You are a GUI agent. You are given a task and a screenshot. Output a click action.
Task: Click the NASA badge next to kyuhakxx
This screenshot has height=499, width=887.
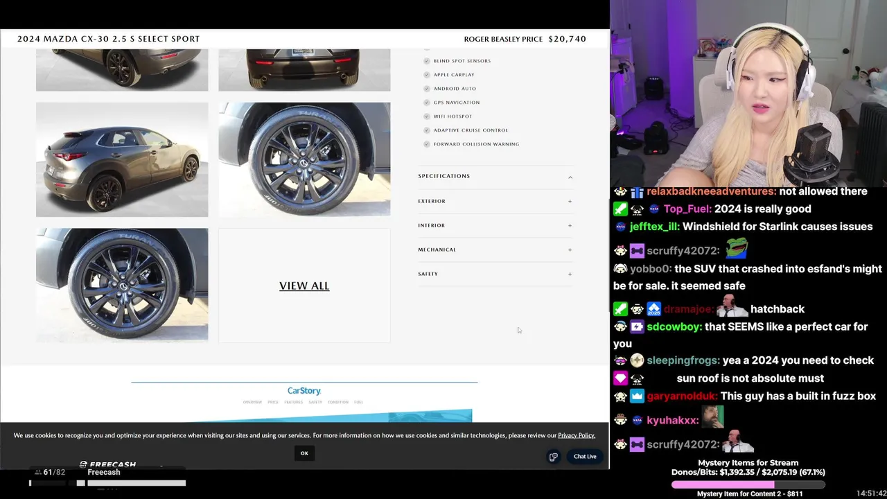coord(637,421)
